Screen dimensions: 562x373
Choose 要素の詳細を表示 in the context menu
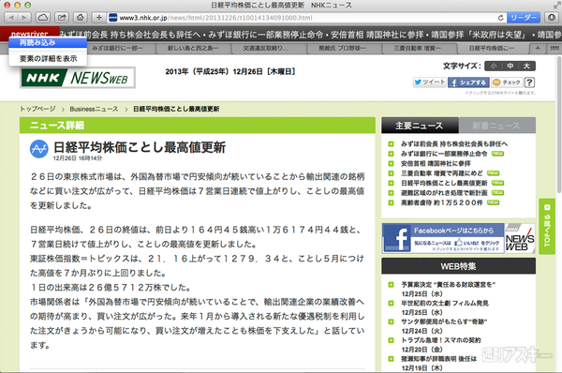click(48, 58)
